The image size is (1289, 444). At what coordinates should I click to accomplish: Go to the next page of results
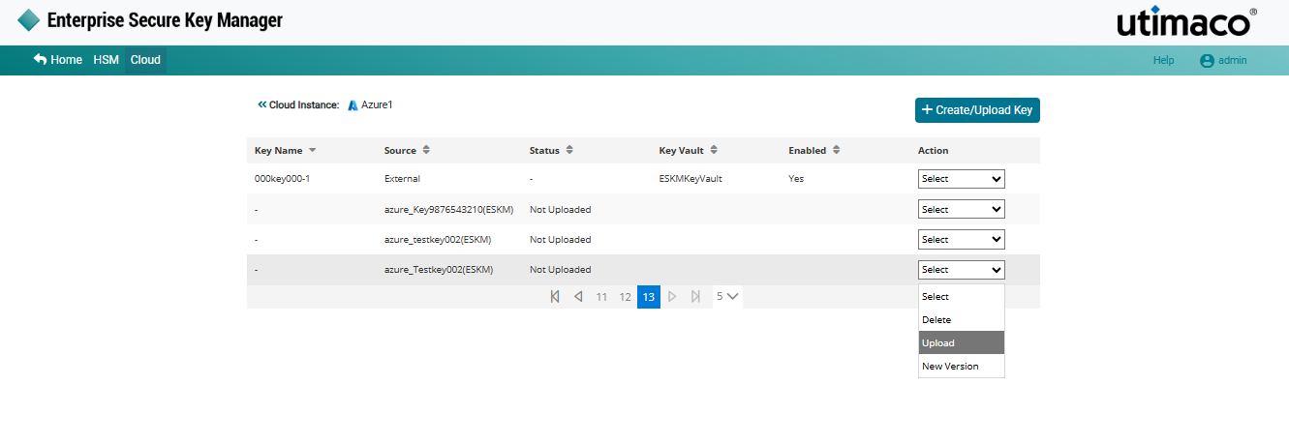672,297
